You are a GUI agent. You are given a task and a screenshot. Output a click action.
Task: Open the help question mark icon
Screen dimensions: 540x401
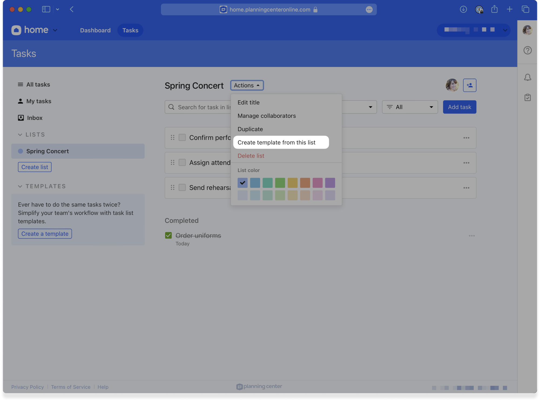[527, 50]
